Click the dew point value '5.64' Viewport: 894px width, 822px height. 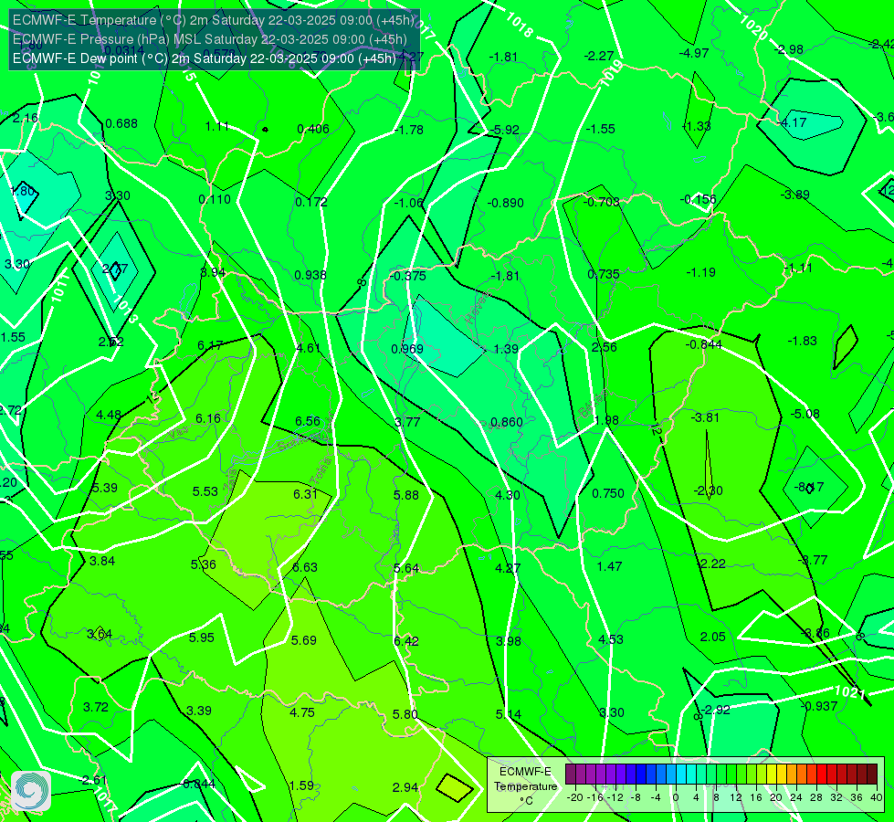tap(406, 568)
